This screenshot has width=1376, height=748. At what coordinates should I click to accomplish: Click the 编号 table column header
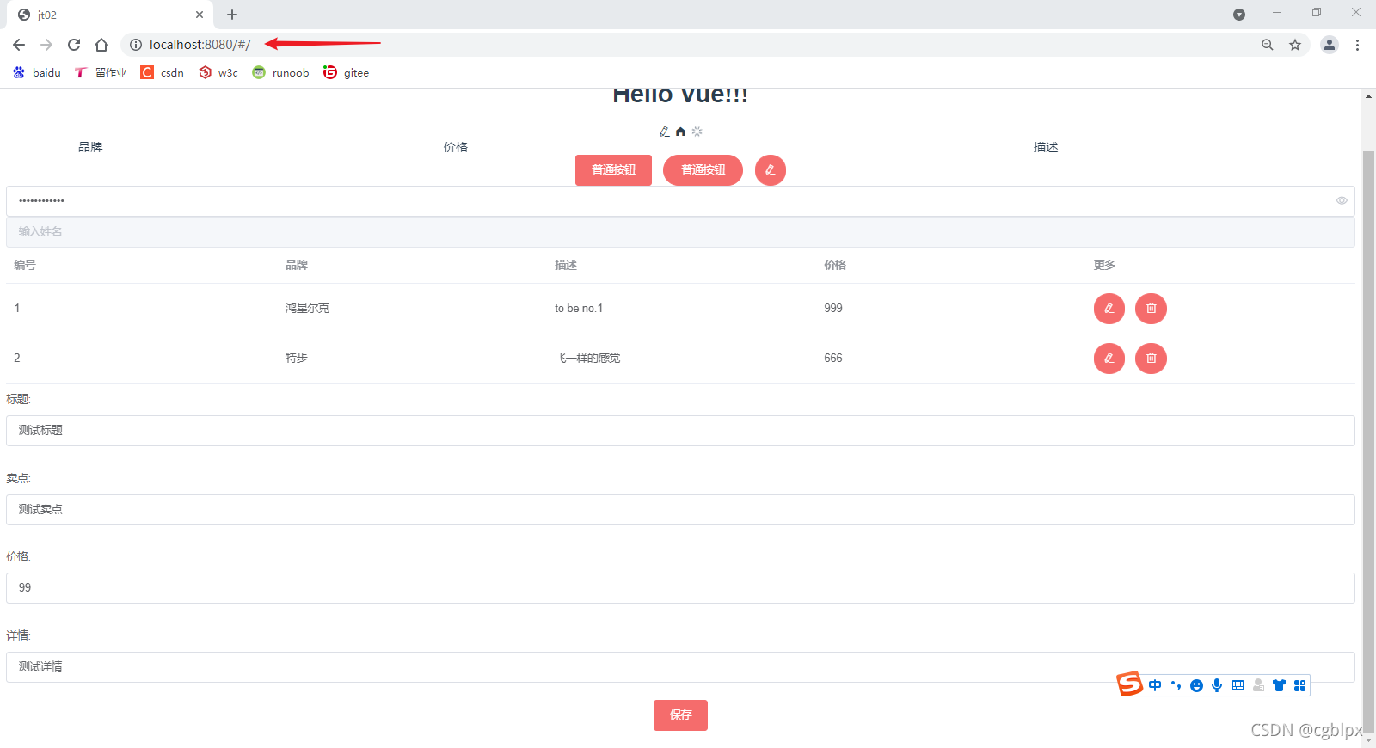pos(25,265)
